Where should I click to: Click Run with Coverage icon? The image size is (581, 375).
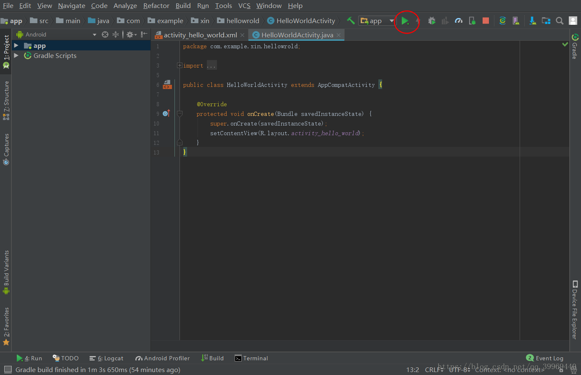pyautogui.click(x=445, y=21)
